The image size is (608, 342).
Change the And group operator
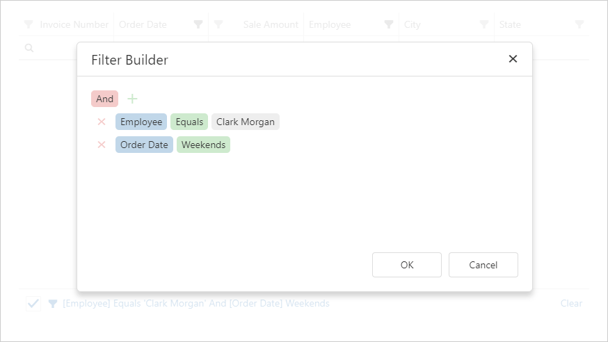point(104,99)
